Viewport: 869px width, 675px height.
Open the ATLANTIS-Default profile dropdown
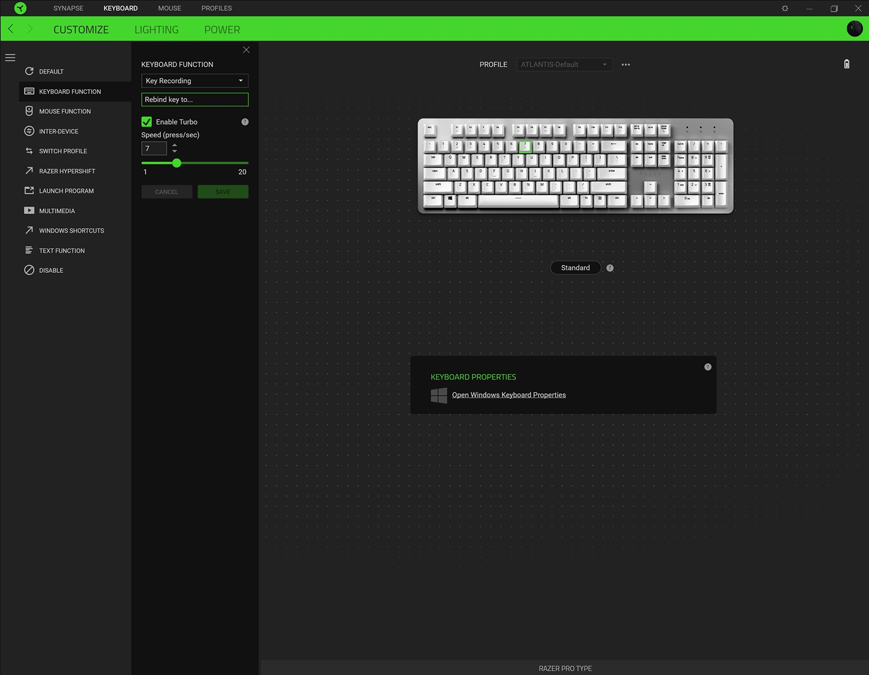coord(564,65)
